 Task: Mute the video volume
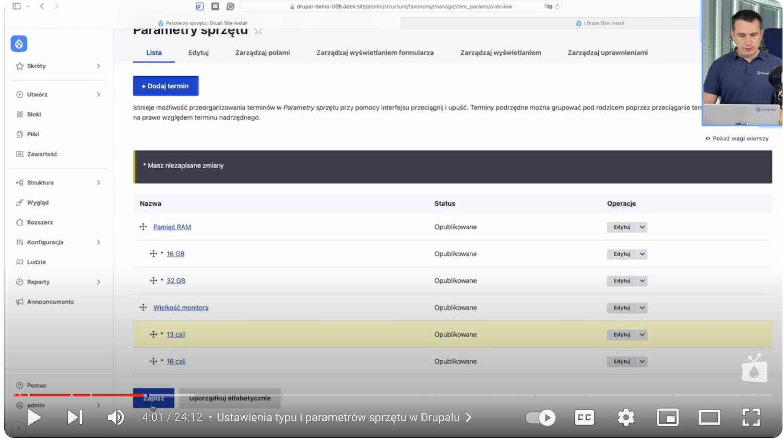coord(115,418)
